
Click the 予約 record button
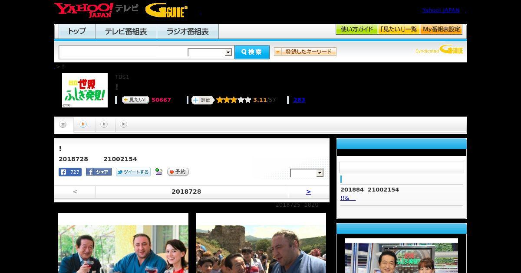(178, 172)
